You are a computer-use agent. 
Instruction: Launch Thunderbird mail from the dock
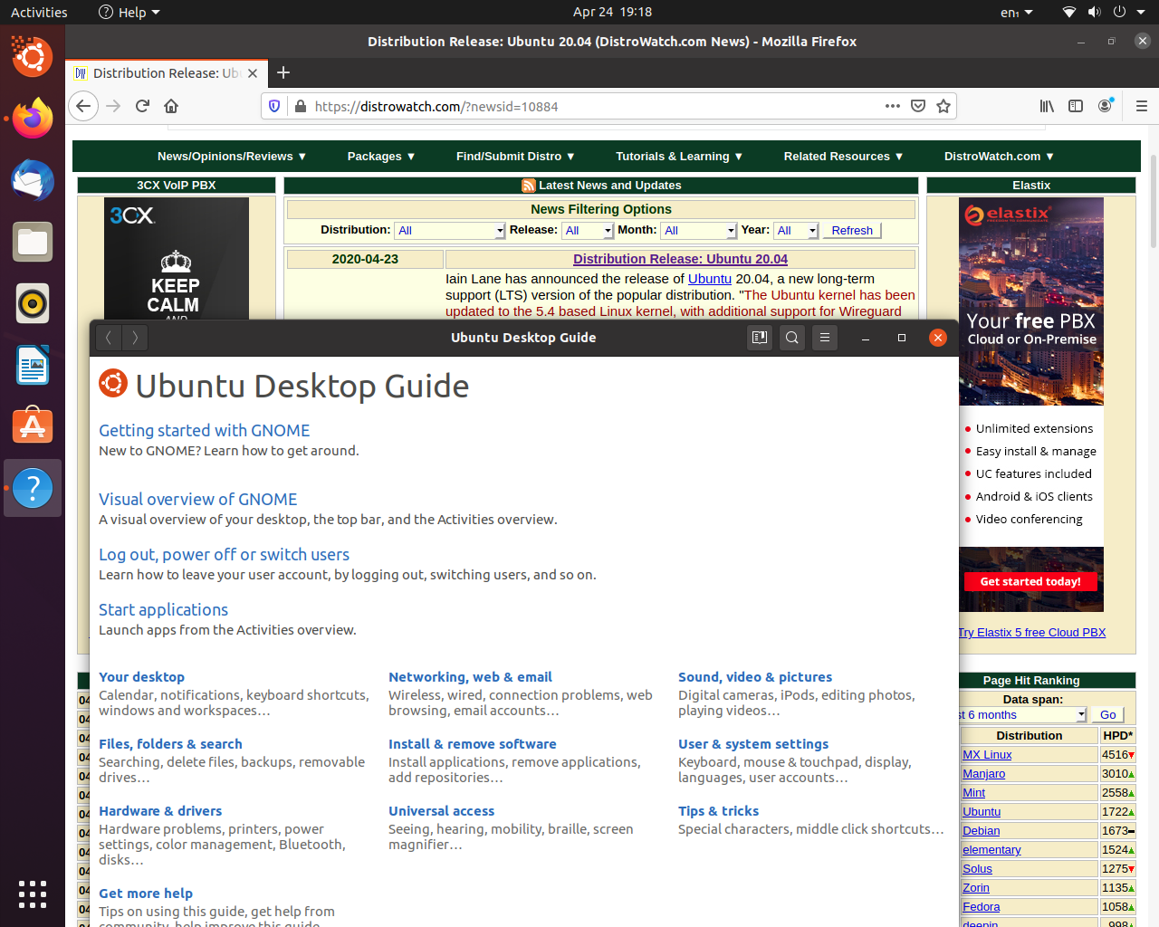tap(33, 180)
